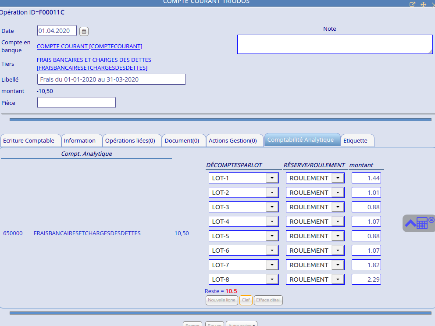435x326 pixels.
Task: Switch to the Ecriture Comptable tab
Action: [x=29, y=141]
